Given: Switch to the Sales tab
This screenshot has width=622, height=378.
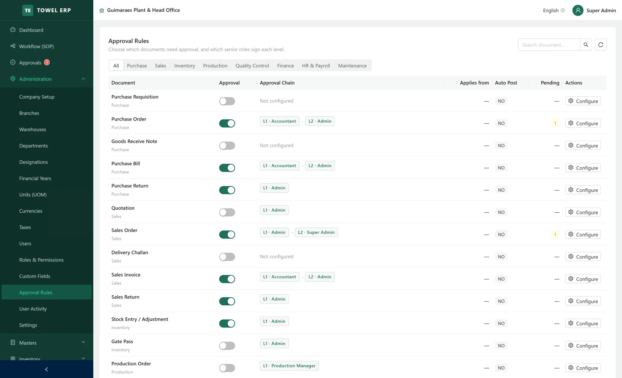Looking at the screenshot, I should point(160,65).
